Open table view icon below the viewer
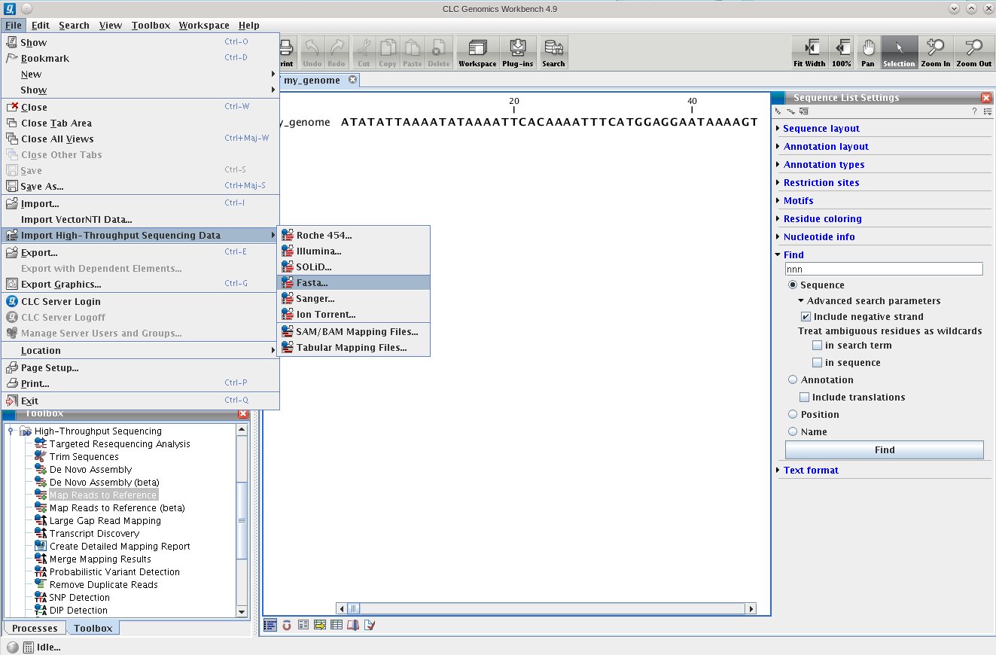Screen dimensions: 996x655 (x=337, y=625)
